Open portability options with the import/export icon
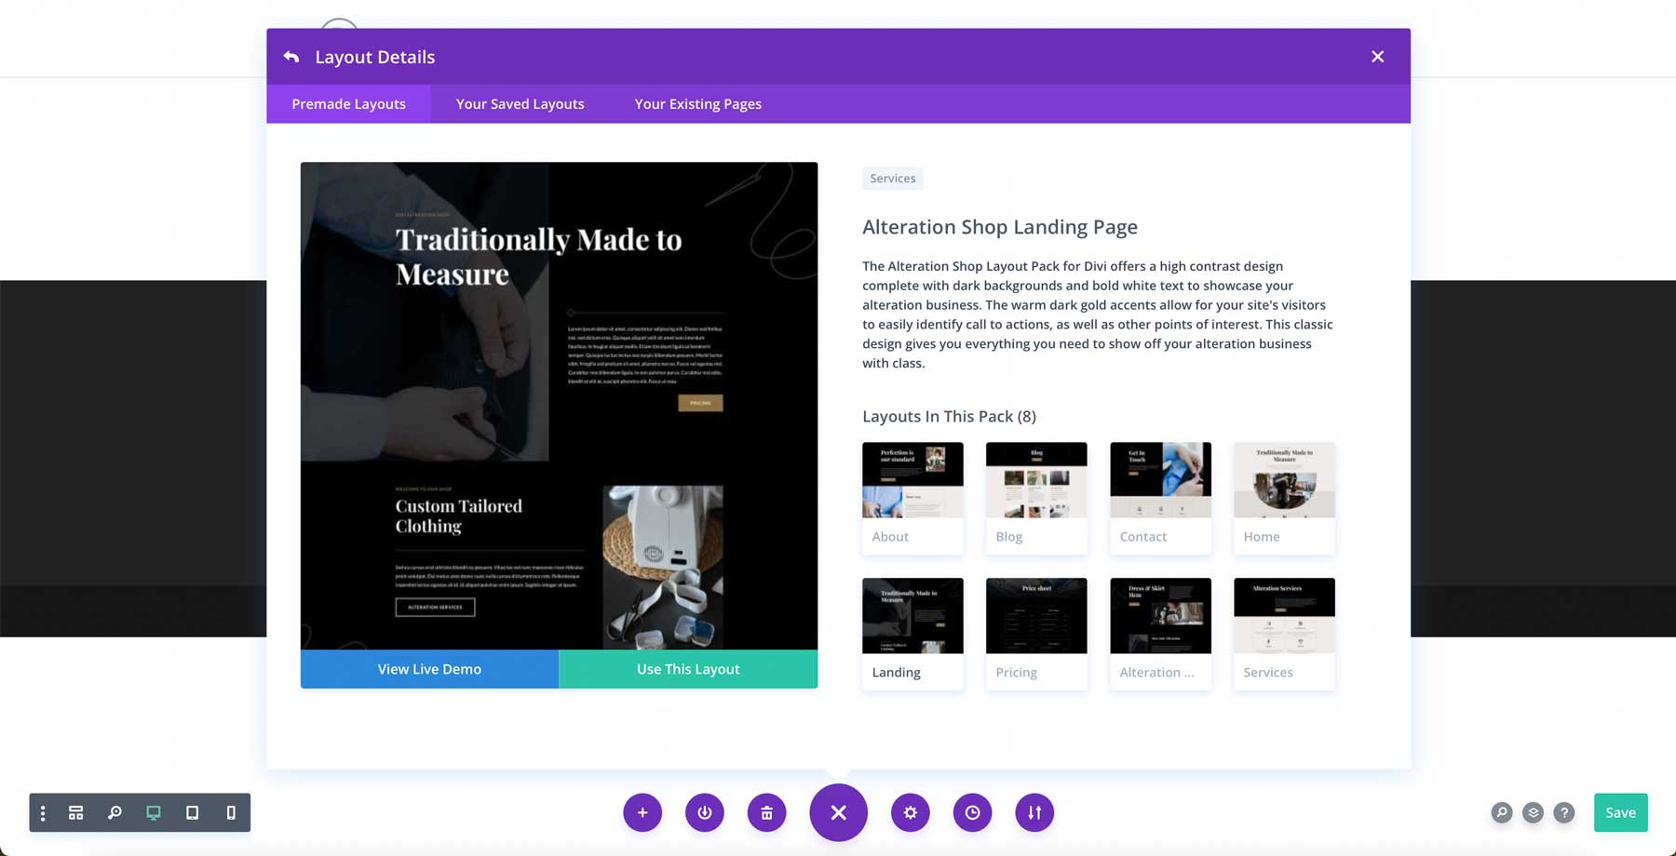 click(1034, 812)
